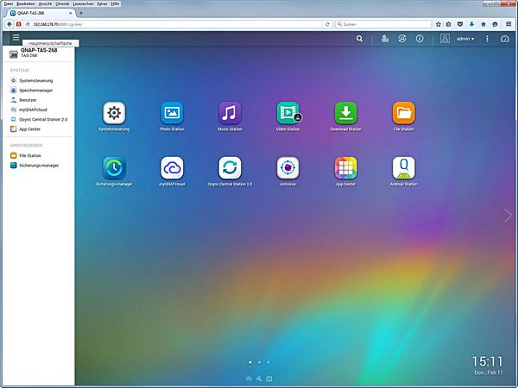The height and width of the screenshot is (388, 518).
Task: Select the QNAP-TAS-268 browser tab
Action: coord(41,13)
